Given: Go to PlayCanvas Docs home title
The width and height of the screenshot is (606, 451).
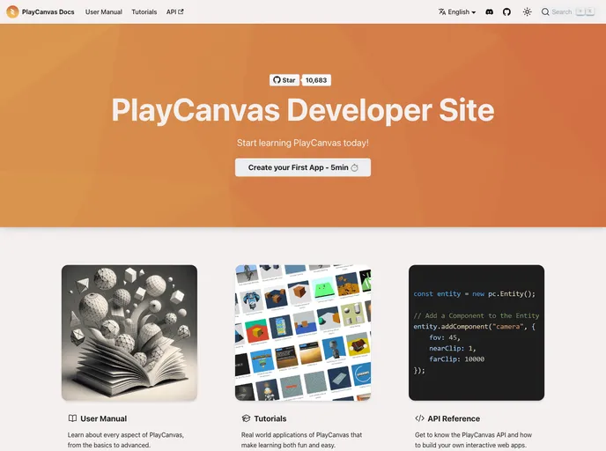Looking at the screenshot, I should click(48, 12).
